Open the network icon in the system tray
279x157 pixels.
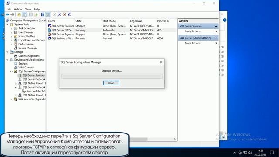point(245,153)
